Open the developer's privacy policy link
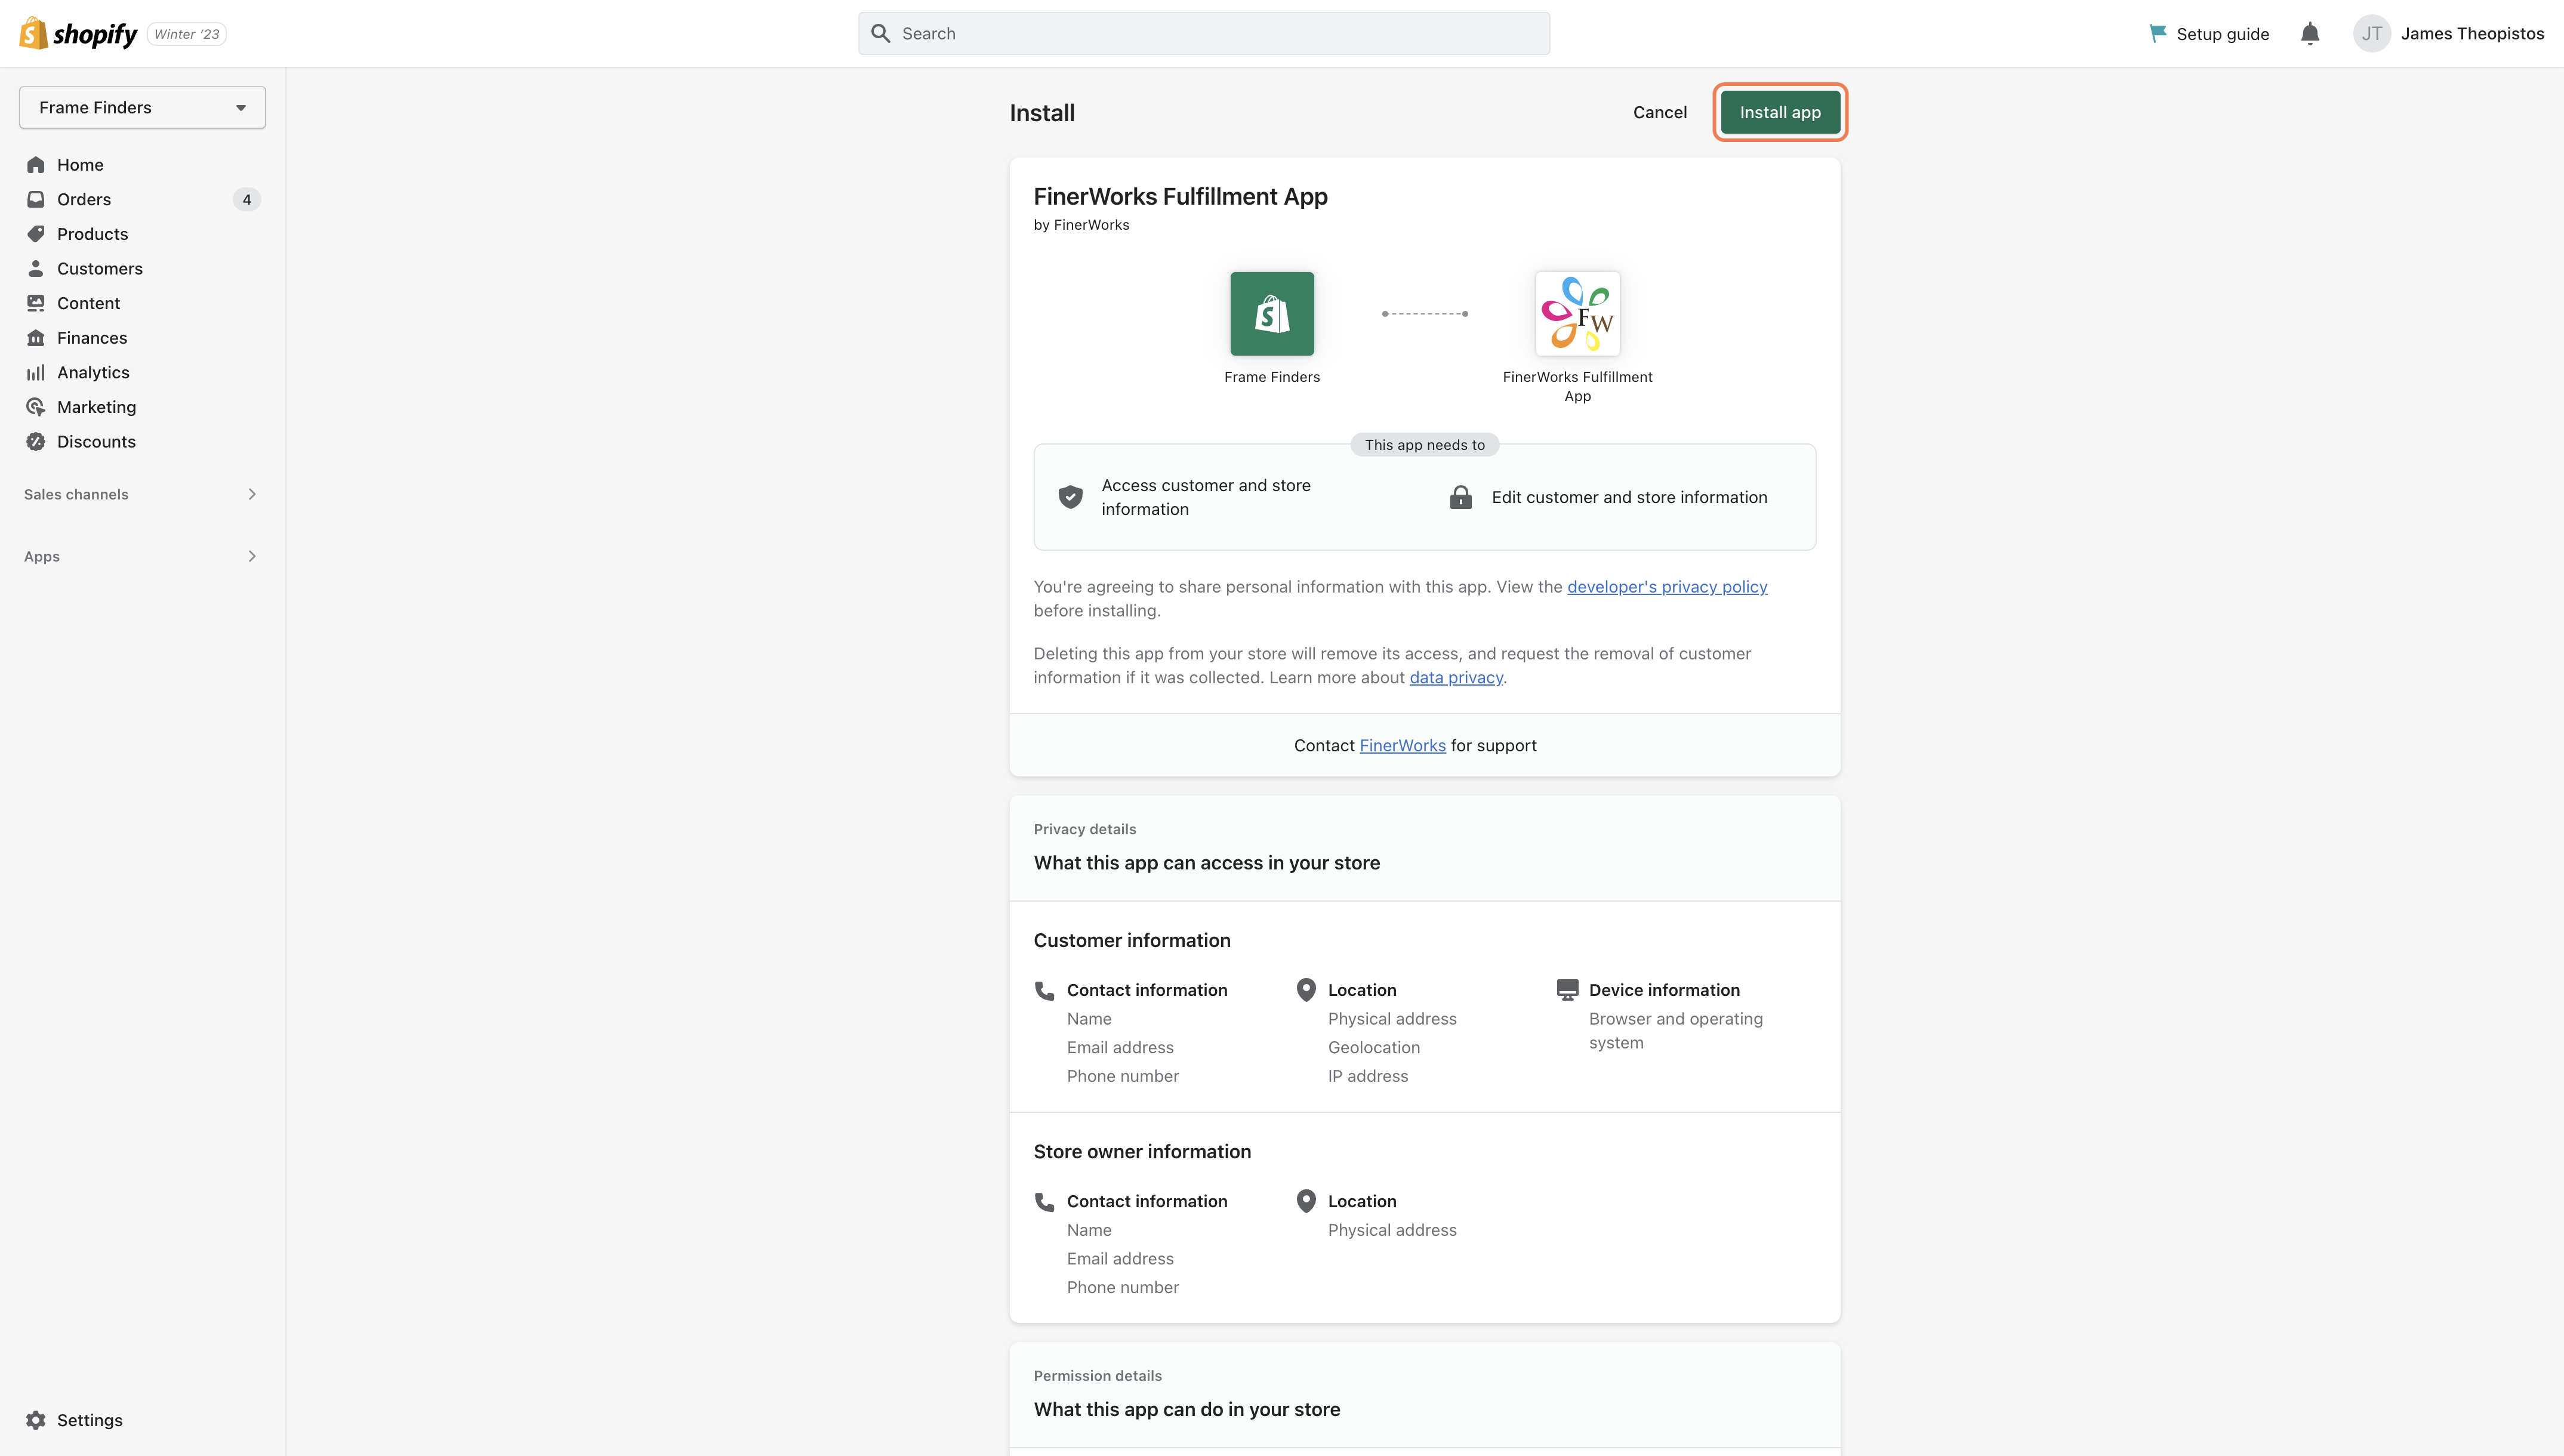This screenshot has width=2564, height=1456. click(x=1667, y=587)
